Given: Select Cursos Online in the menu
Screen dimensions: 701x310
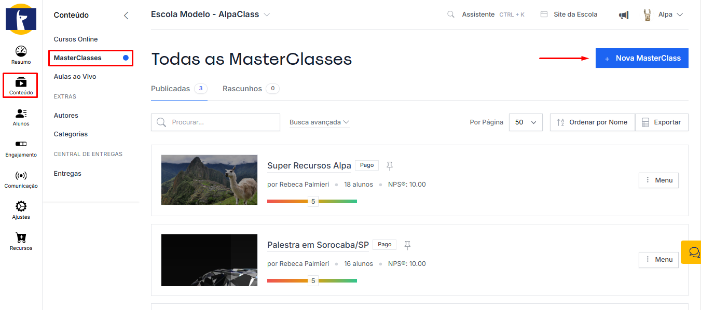Looking at the screenshot, I should tap(76, 39).
